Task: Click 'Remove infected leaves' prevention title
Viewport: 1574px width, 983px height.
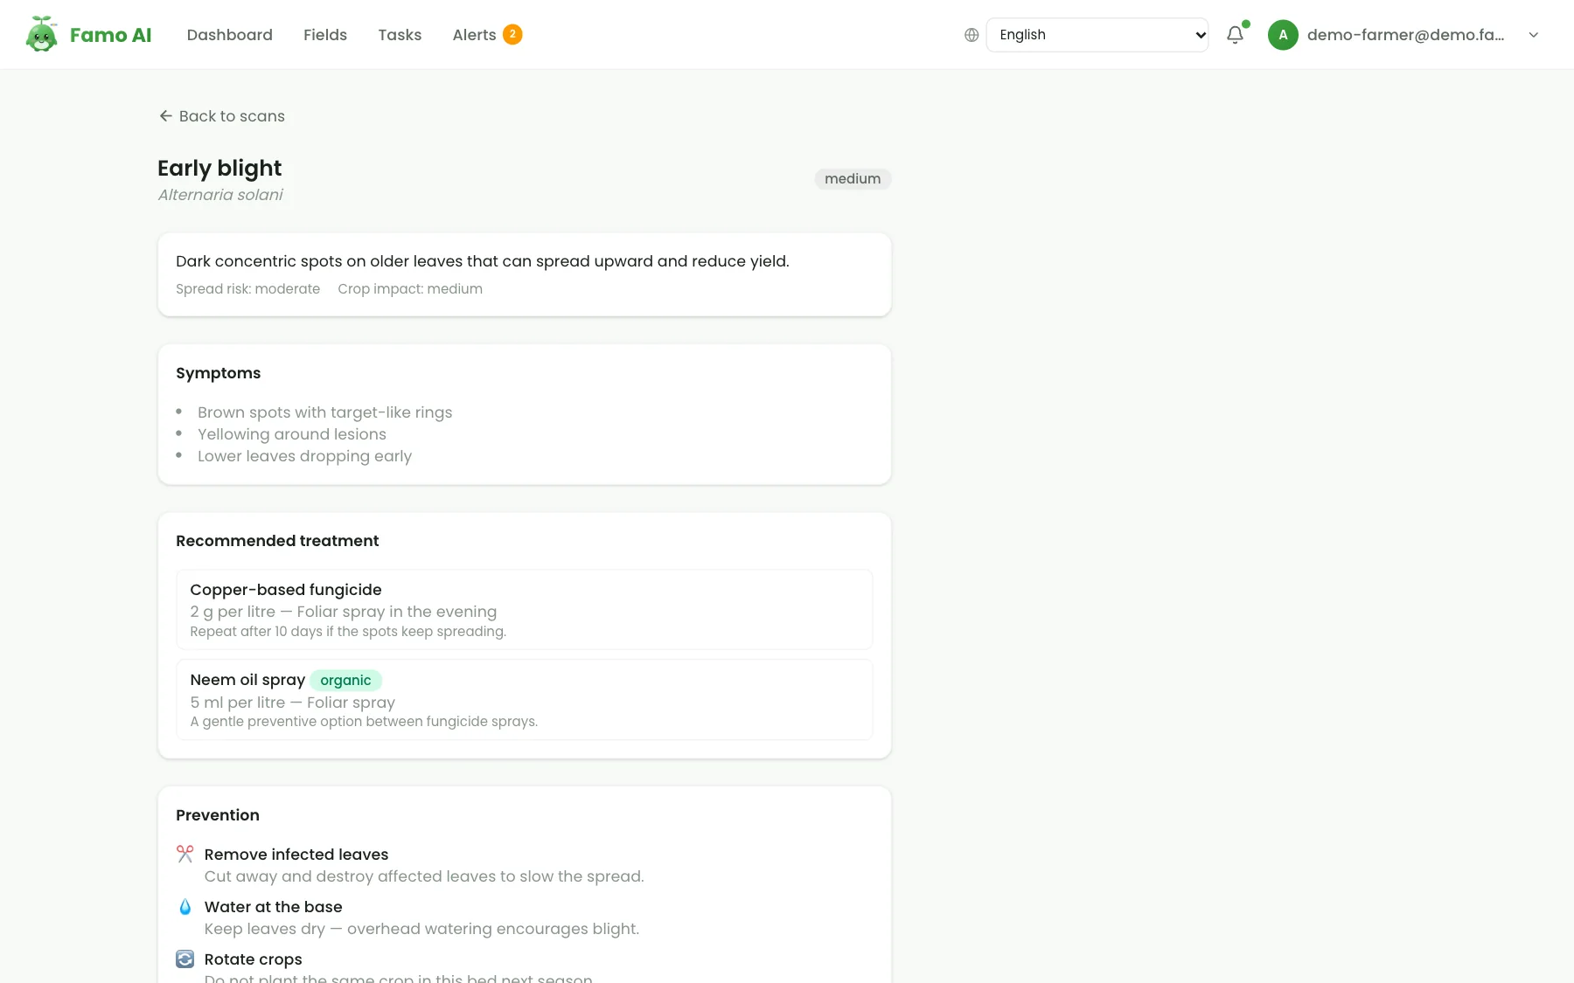Action: point(296,855)
